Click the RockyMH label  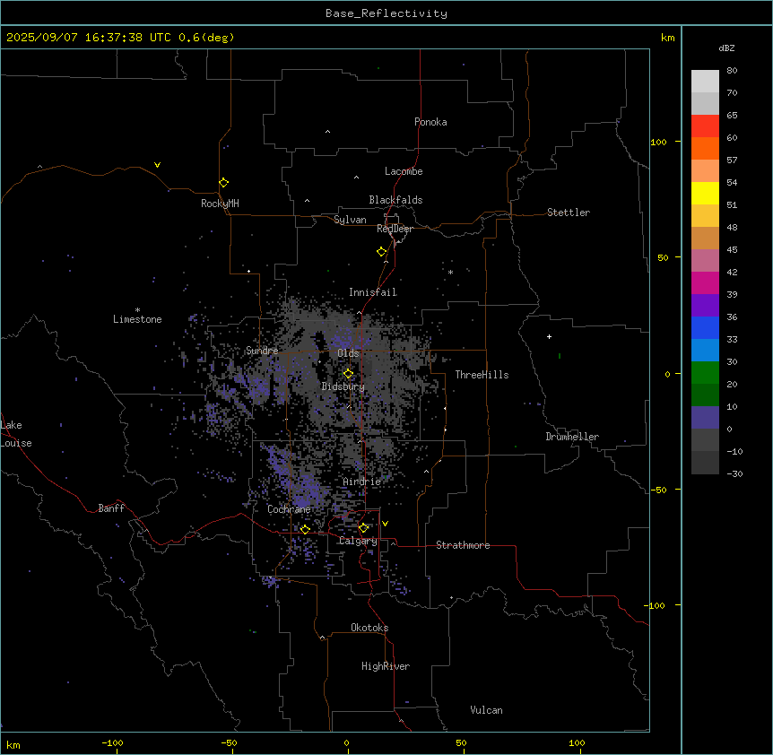point(220,204)
